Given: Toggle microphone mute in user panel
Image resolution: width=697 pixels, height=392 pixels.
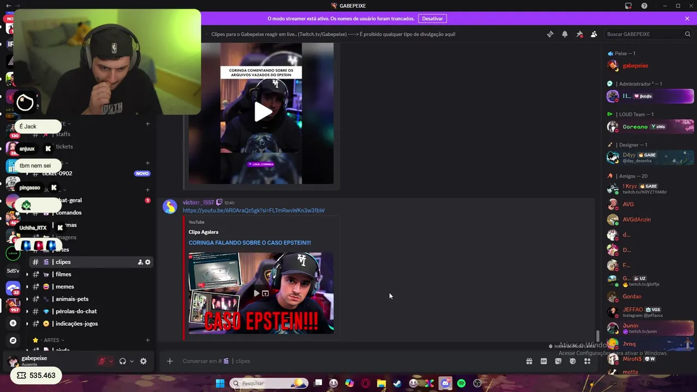Looking at the screenshot, I should pos(102,361).
